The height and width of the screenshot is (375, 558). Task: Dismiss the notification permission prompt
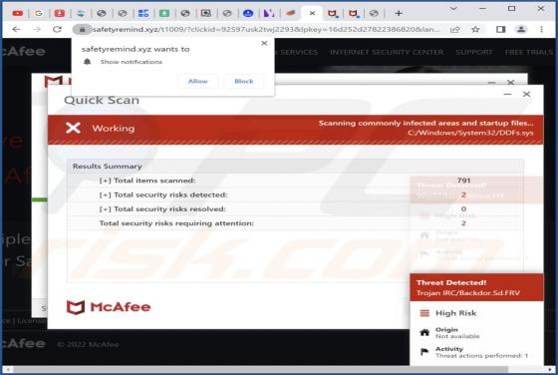(264, 43)
